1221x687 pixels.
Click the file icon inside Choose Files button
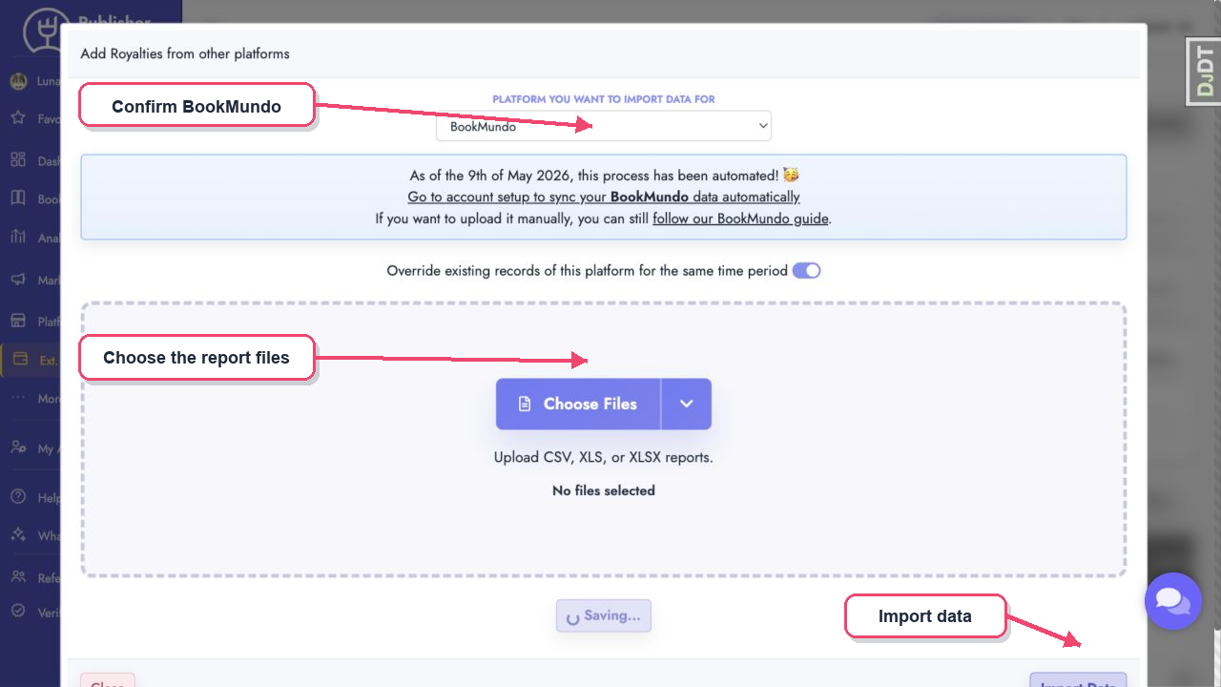click(x=525, y=404)
